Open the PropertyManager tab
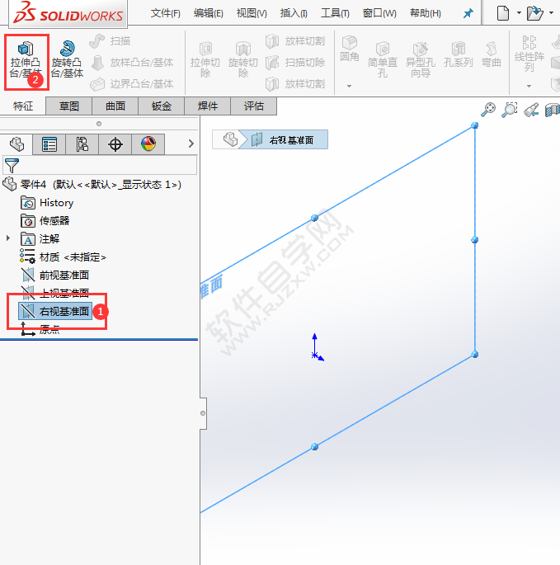 coord(49,144)
